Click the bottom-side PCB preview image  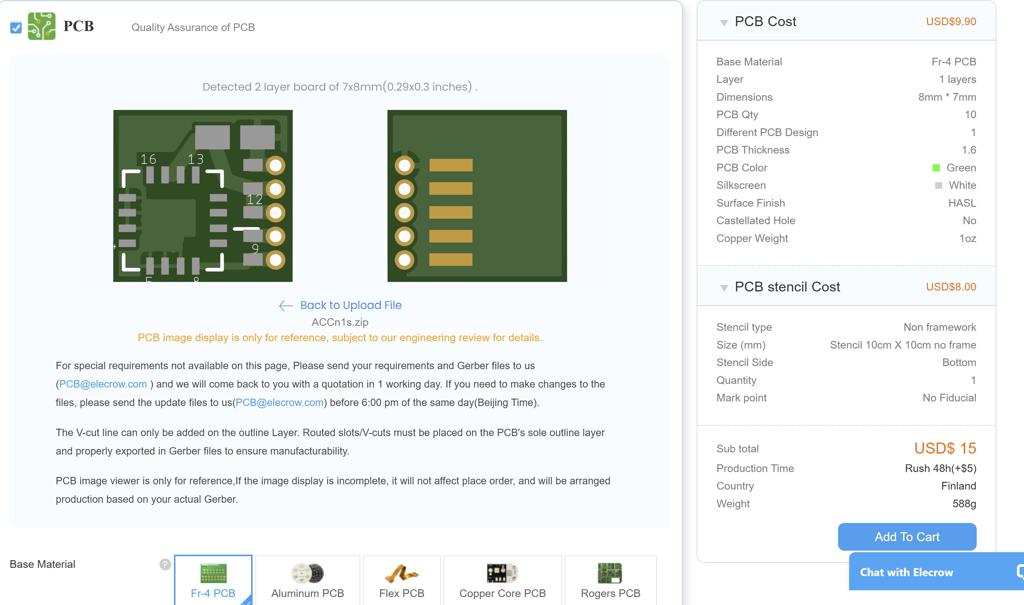(477, 196)
